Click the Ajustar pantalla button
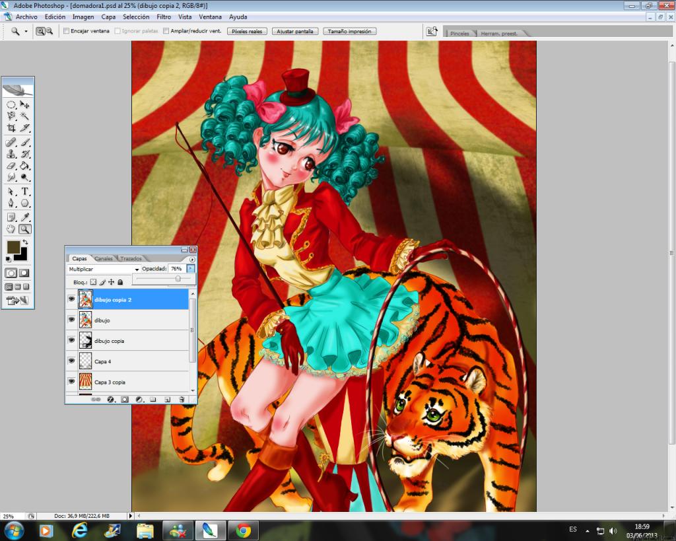 [295, 31]
